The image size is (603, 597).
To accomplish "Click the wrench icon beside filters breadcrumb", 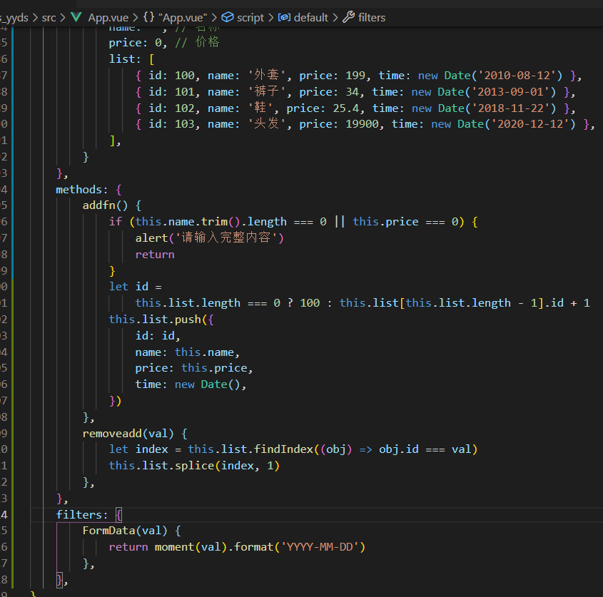I will point(348,17).
